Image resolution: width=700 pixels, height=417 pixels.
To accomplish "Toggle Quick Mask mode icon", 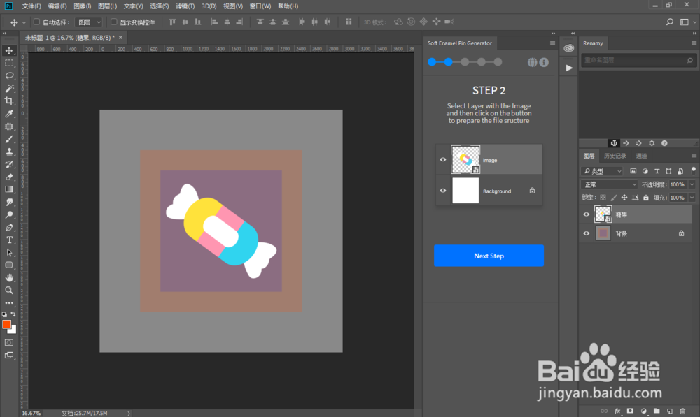I will 9,342.
